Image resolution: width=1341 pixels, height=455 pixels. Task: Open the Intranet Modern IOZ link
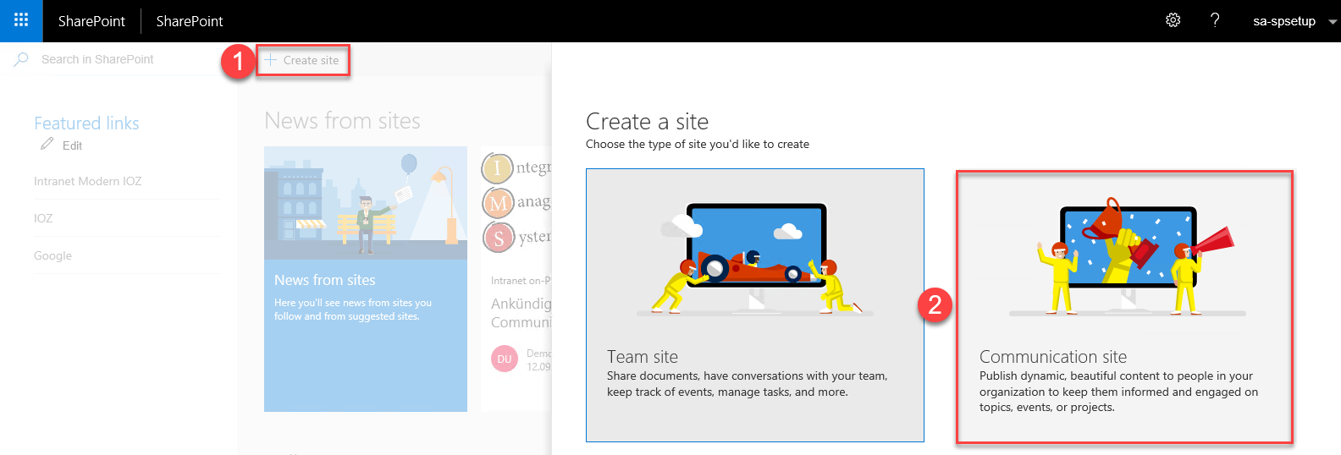[x=87, y=181]
